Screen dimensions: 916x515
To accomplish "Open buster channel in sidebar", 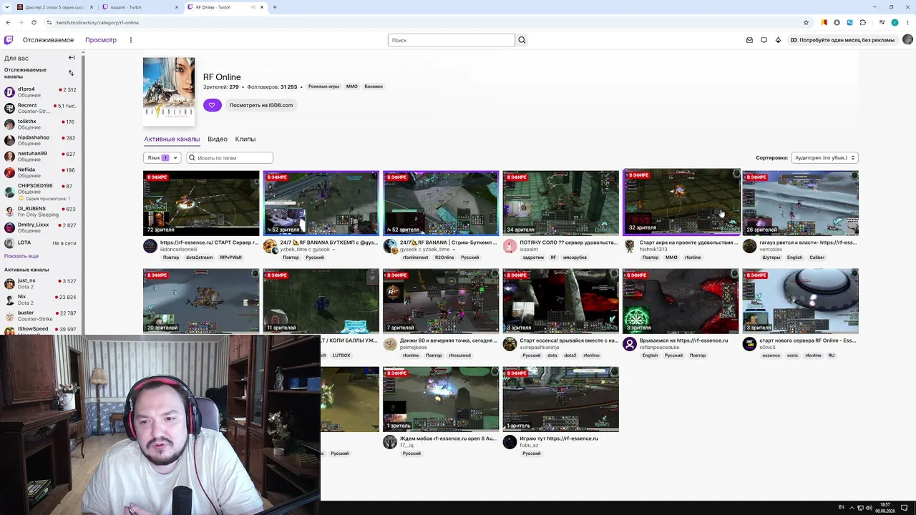I will coord(40,315).
